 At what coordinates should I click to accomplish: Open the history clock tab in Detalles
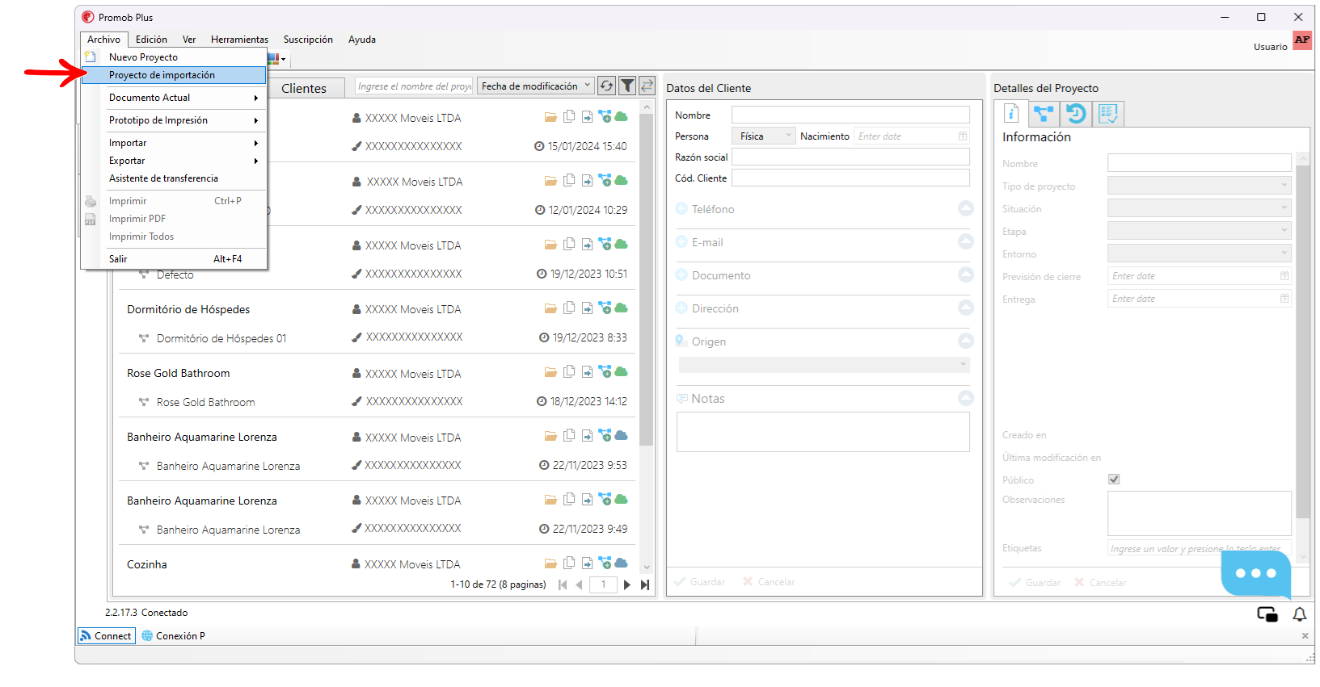click(x=1076, y=114)
